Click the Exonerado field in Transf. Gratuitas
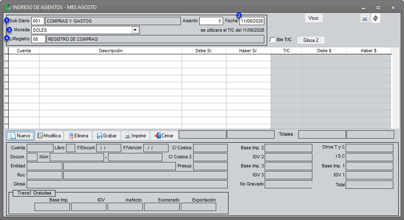 pos(162,207)
